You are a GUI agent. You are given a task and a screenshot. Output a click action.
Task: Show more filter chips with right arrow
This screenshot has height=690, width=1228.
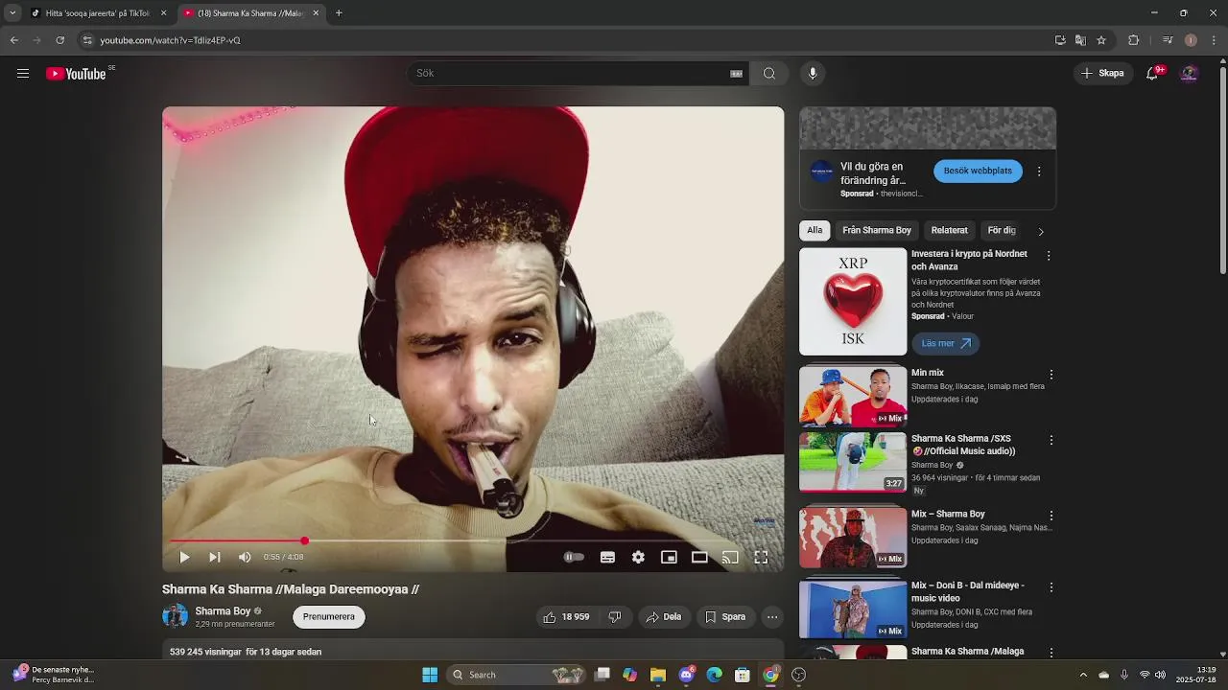pyautogui.click(x=1041, y=231)
